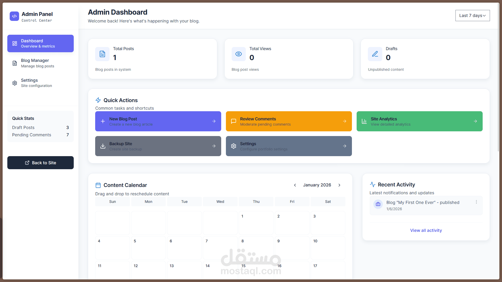Open Blog Manager in sidebar
This screenshot has height=282, width=502.
pyautogui.click(x=41, y=63)
